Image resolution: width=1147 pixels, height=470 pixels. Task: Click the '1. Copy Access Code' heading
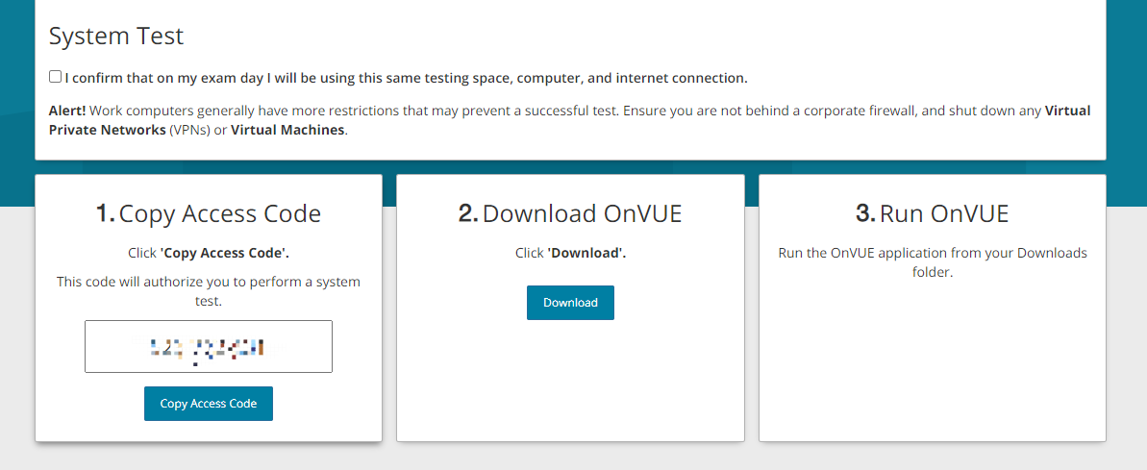click(x=209, y=213)
